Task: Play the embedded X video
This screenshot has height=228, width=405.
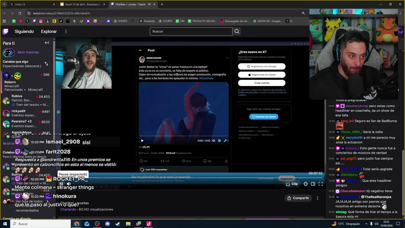Action: pos(142,141)
